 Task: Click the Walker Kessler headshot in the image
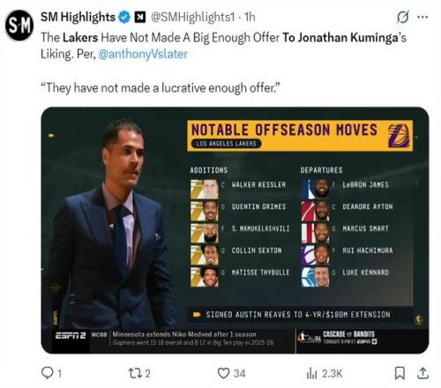click(205, 190)
